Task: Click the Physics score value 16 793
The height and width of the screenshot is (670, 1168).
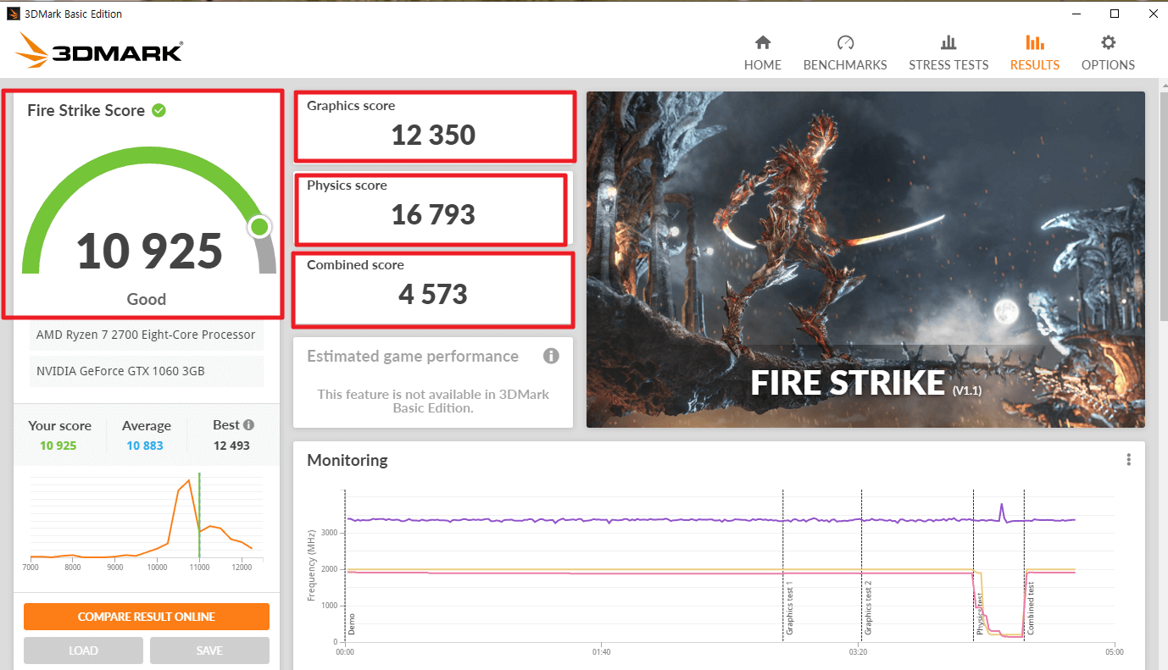Action: [433, 215]
